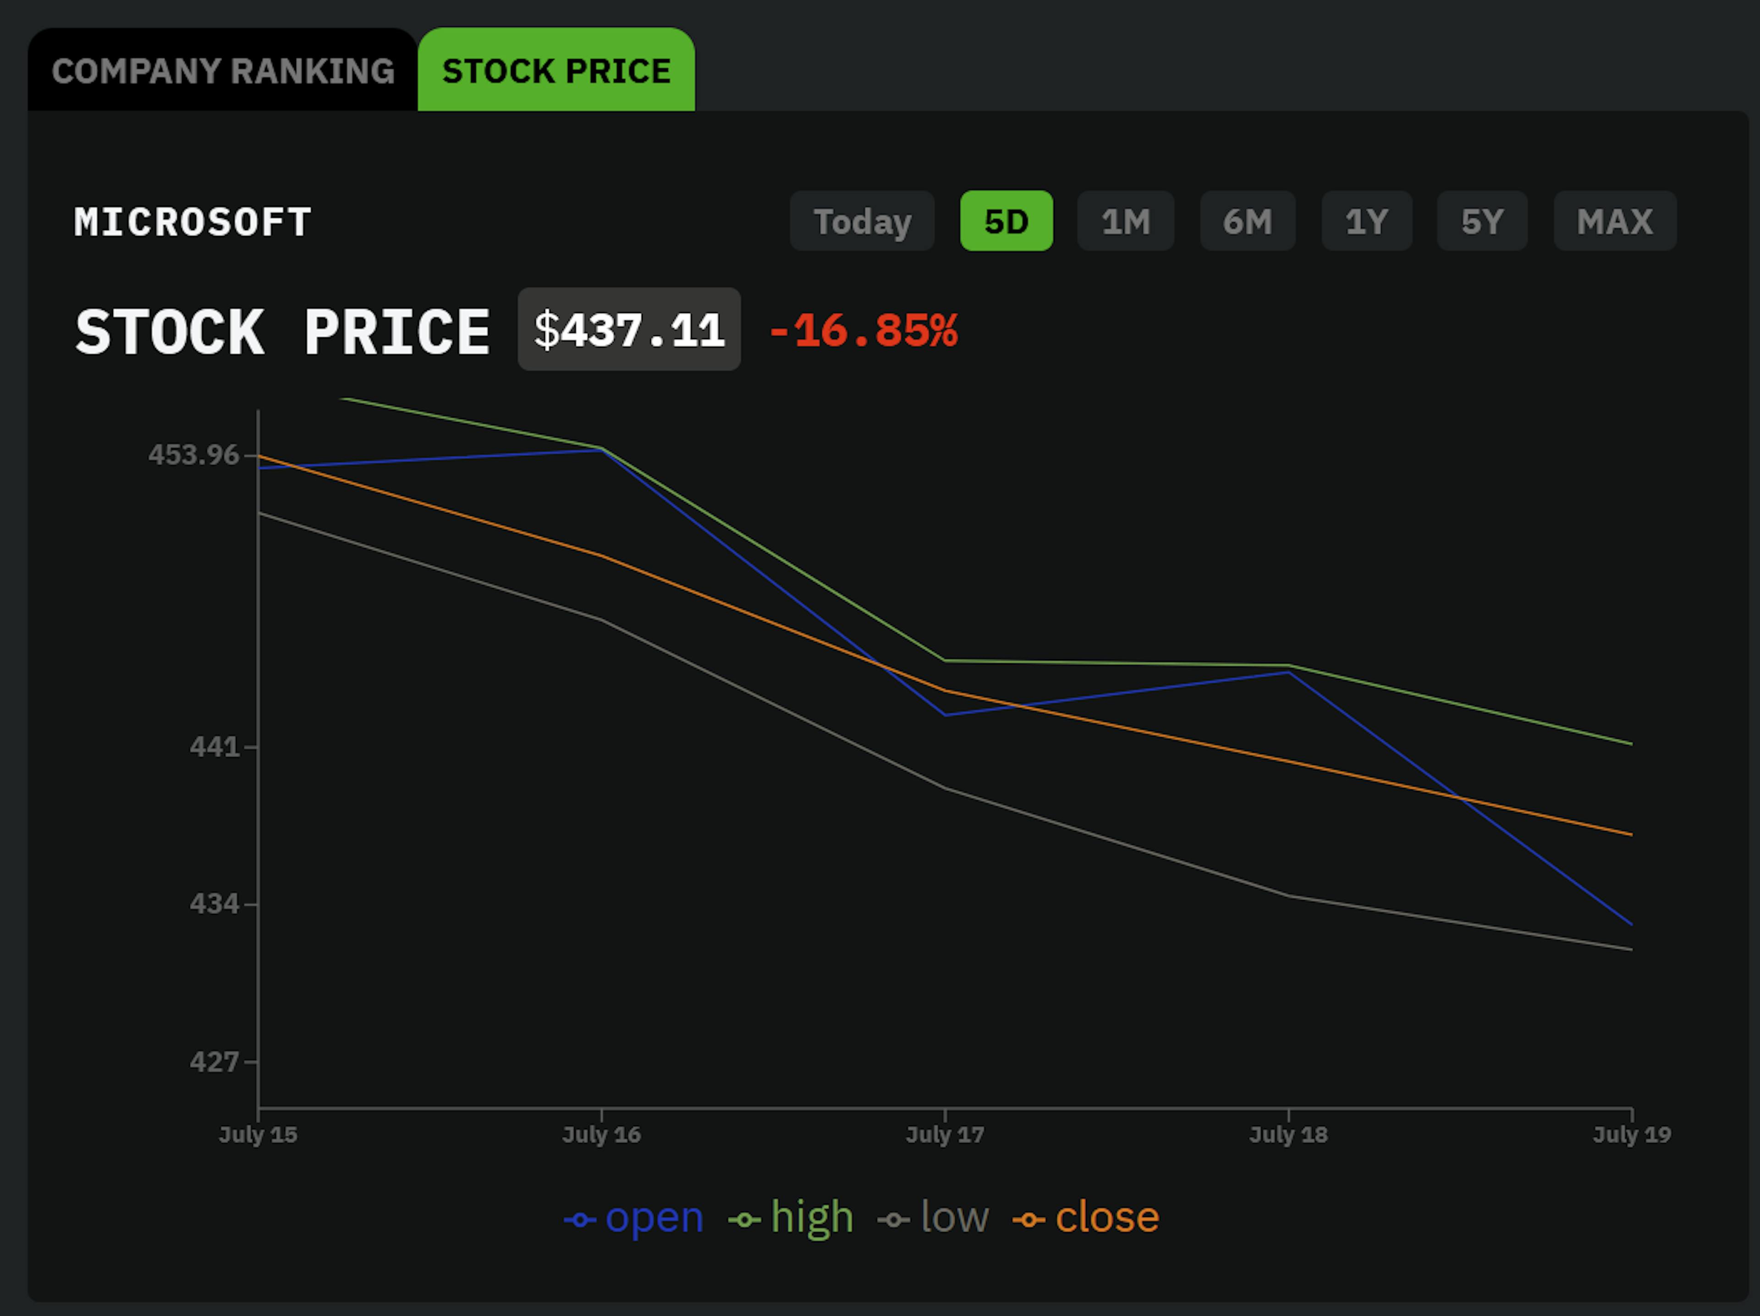This screenshot has width=1760, height=1316.
Task: Toggle the high series legend marker
Action: pos(745,1220)
